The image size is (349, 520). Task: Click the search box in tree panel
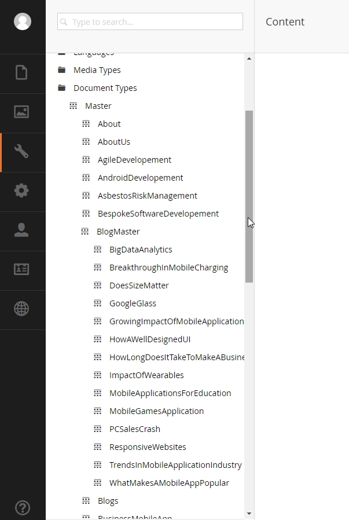[x=150, y=22]
